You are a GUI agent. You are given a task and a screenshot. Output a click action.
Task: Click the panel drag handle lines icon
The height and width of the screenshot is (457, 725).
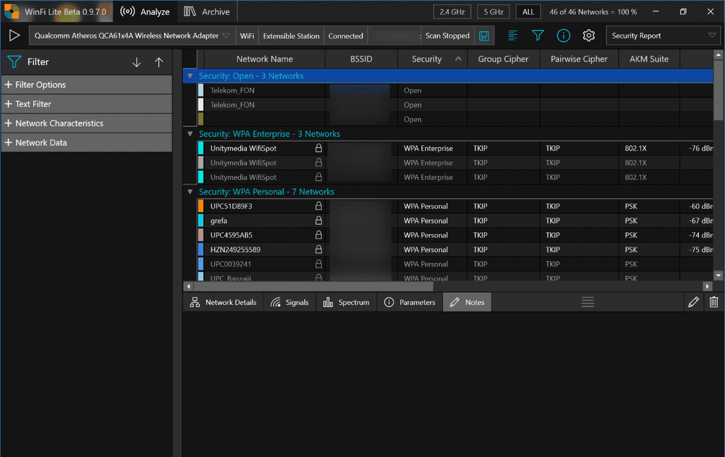pyautogui.click(x=588, y=302)
